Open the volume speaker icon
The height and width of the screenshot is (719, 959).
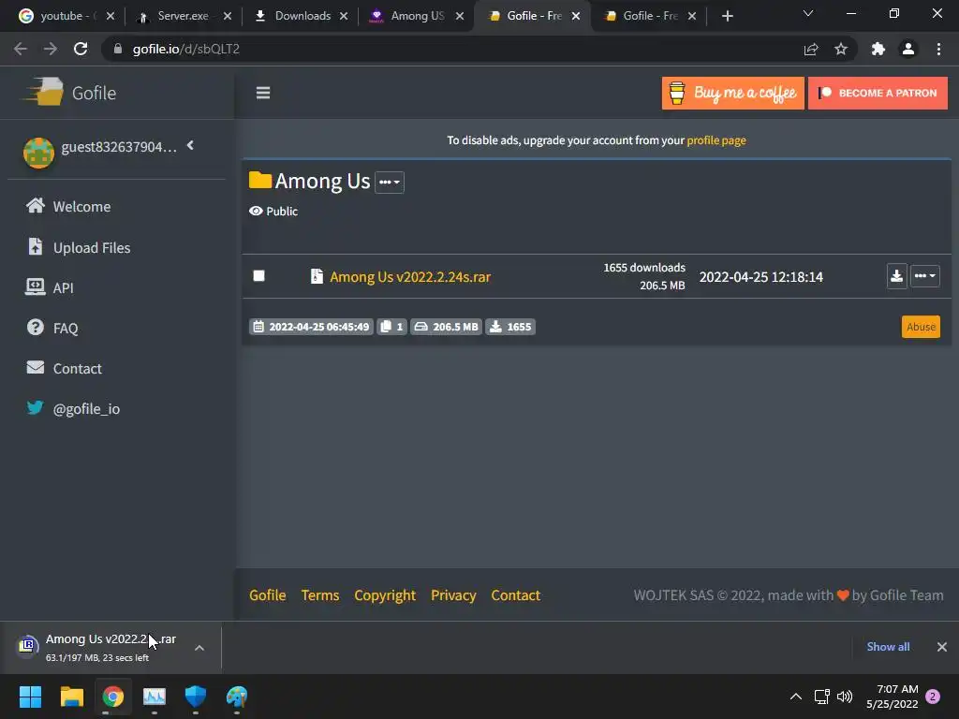(x=845, y=697)
